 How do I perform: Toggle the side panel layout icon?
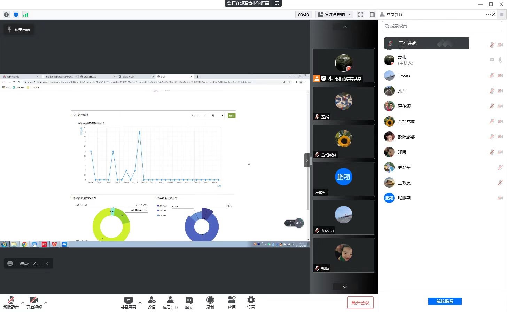pyautogui.click(x=372, y=15)
